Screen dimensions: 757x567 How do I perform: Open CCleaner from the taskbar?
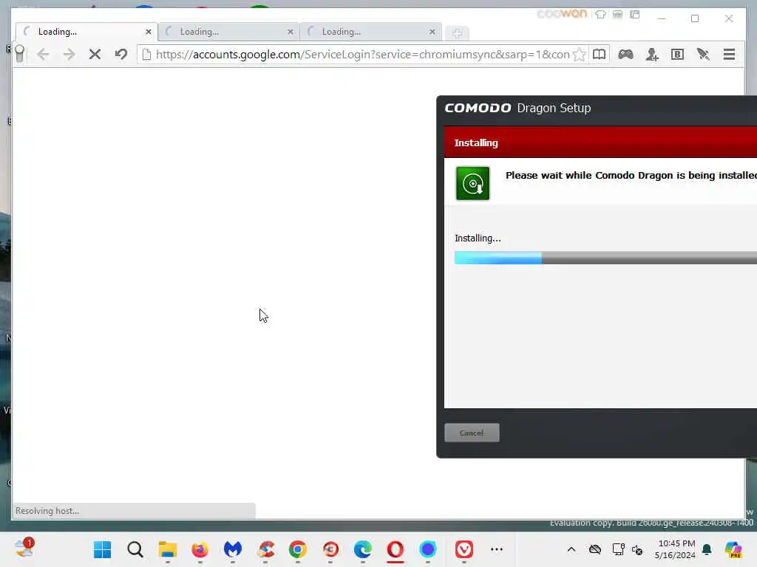click(265, 549)
